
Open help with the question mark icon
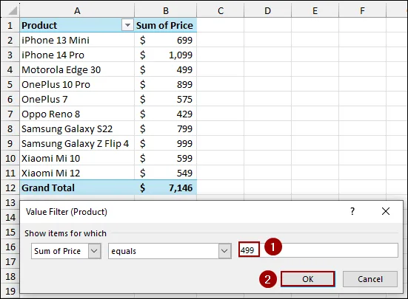(352, 211)
